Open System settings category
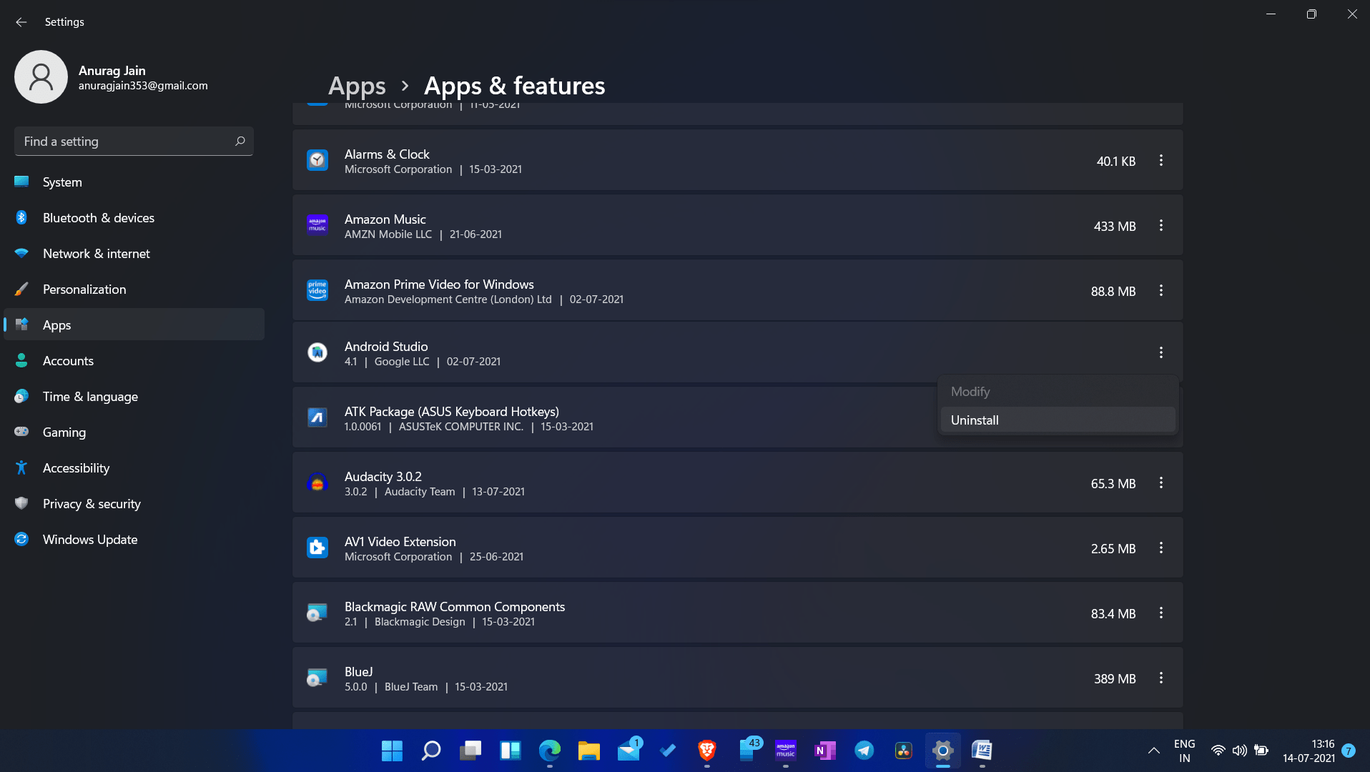 pyautogui.click(x=134, y=182)
